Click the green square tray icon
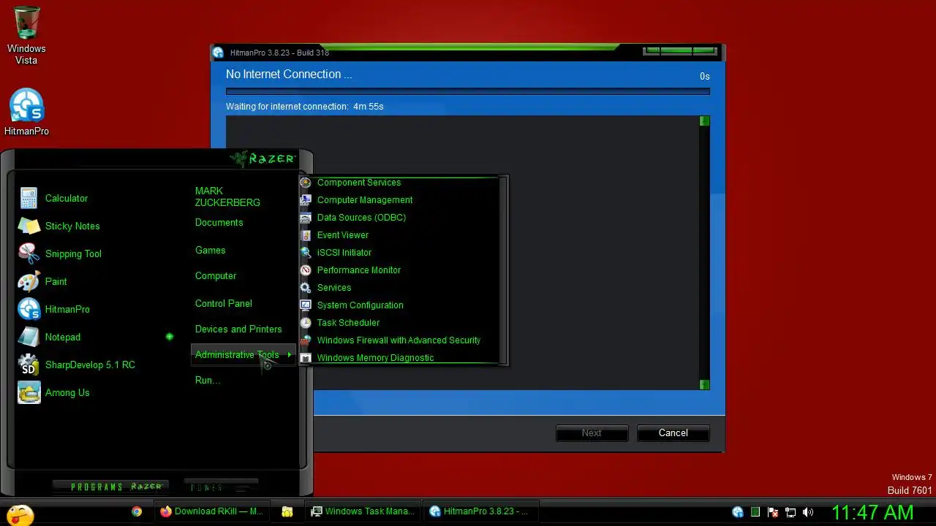The width and height of the screenshot is (936, 526). (755, 512)
